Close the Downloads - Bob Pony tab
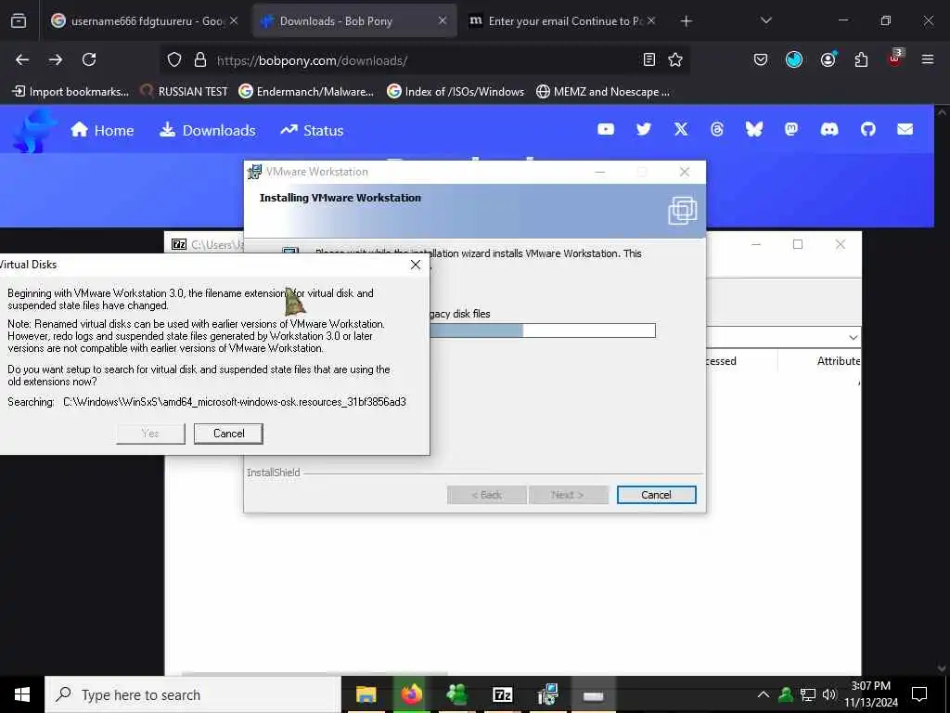The image size is (950, 713). click(443, 20)
